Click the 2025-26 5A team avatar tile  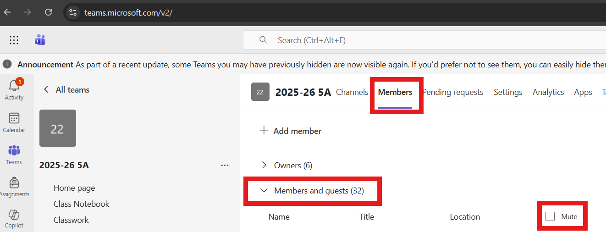pyautogui.click(x=58, y=128)
